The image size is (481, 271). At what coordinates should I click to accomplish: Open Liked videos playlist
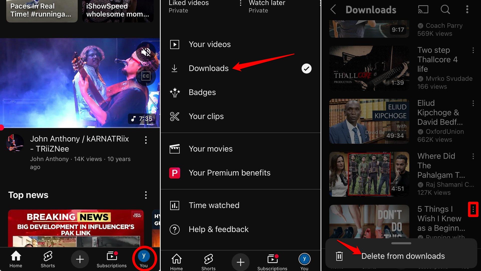189,6
